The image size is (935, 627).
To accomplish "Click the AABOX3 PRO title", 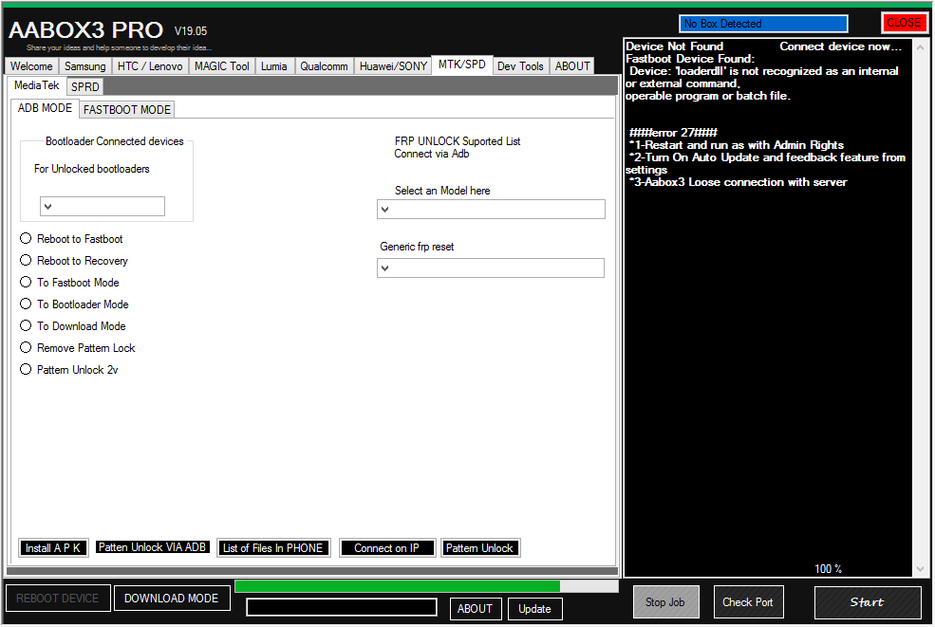I will (85, 29).
